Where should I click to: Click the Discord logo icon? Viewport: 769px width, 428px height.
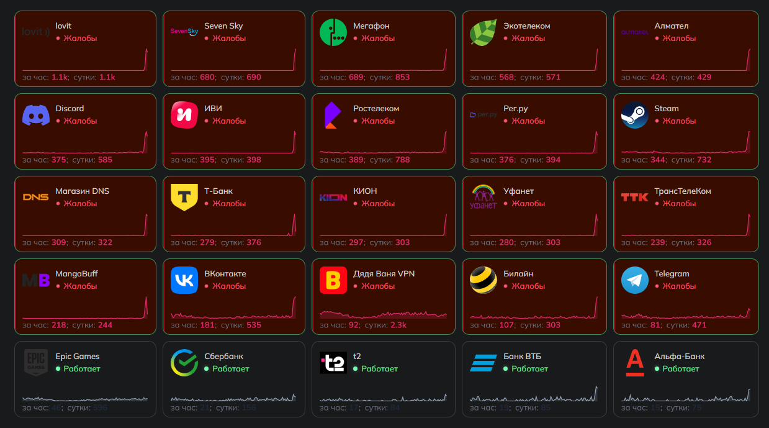tap(36, 115)
